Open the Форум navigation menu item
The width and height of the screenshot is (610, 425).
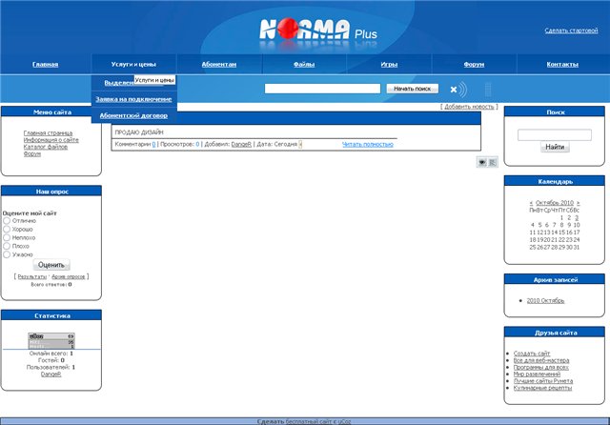pos(474,65)
